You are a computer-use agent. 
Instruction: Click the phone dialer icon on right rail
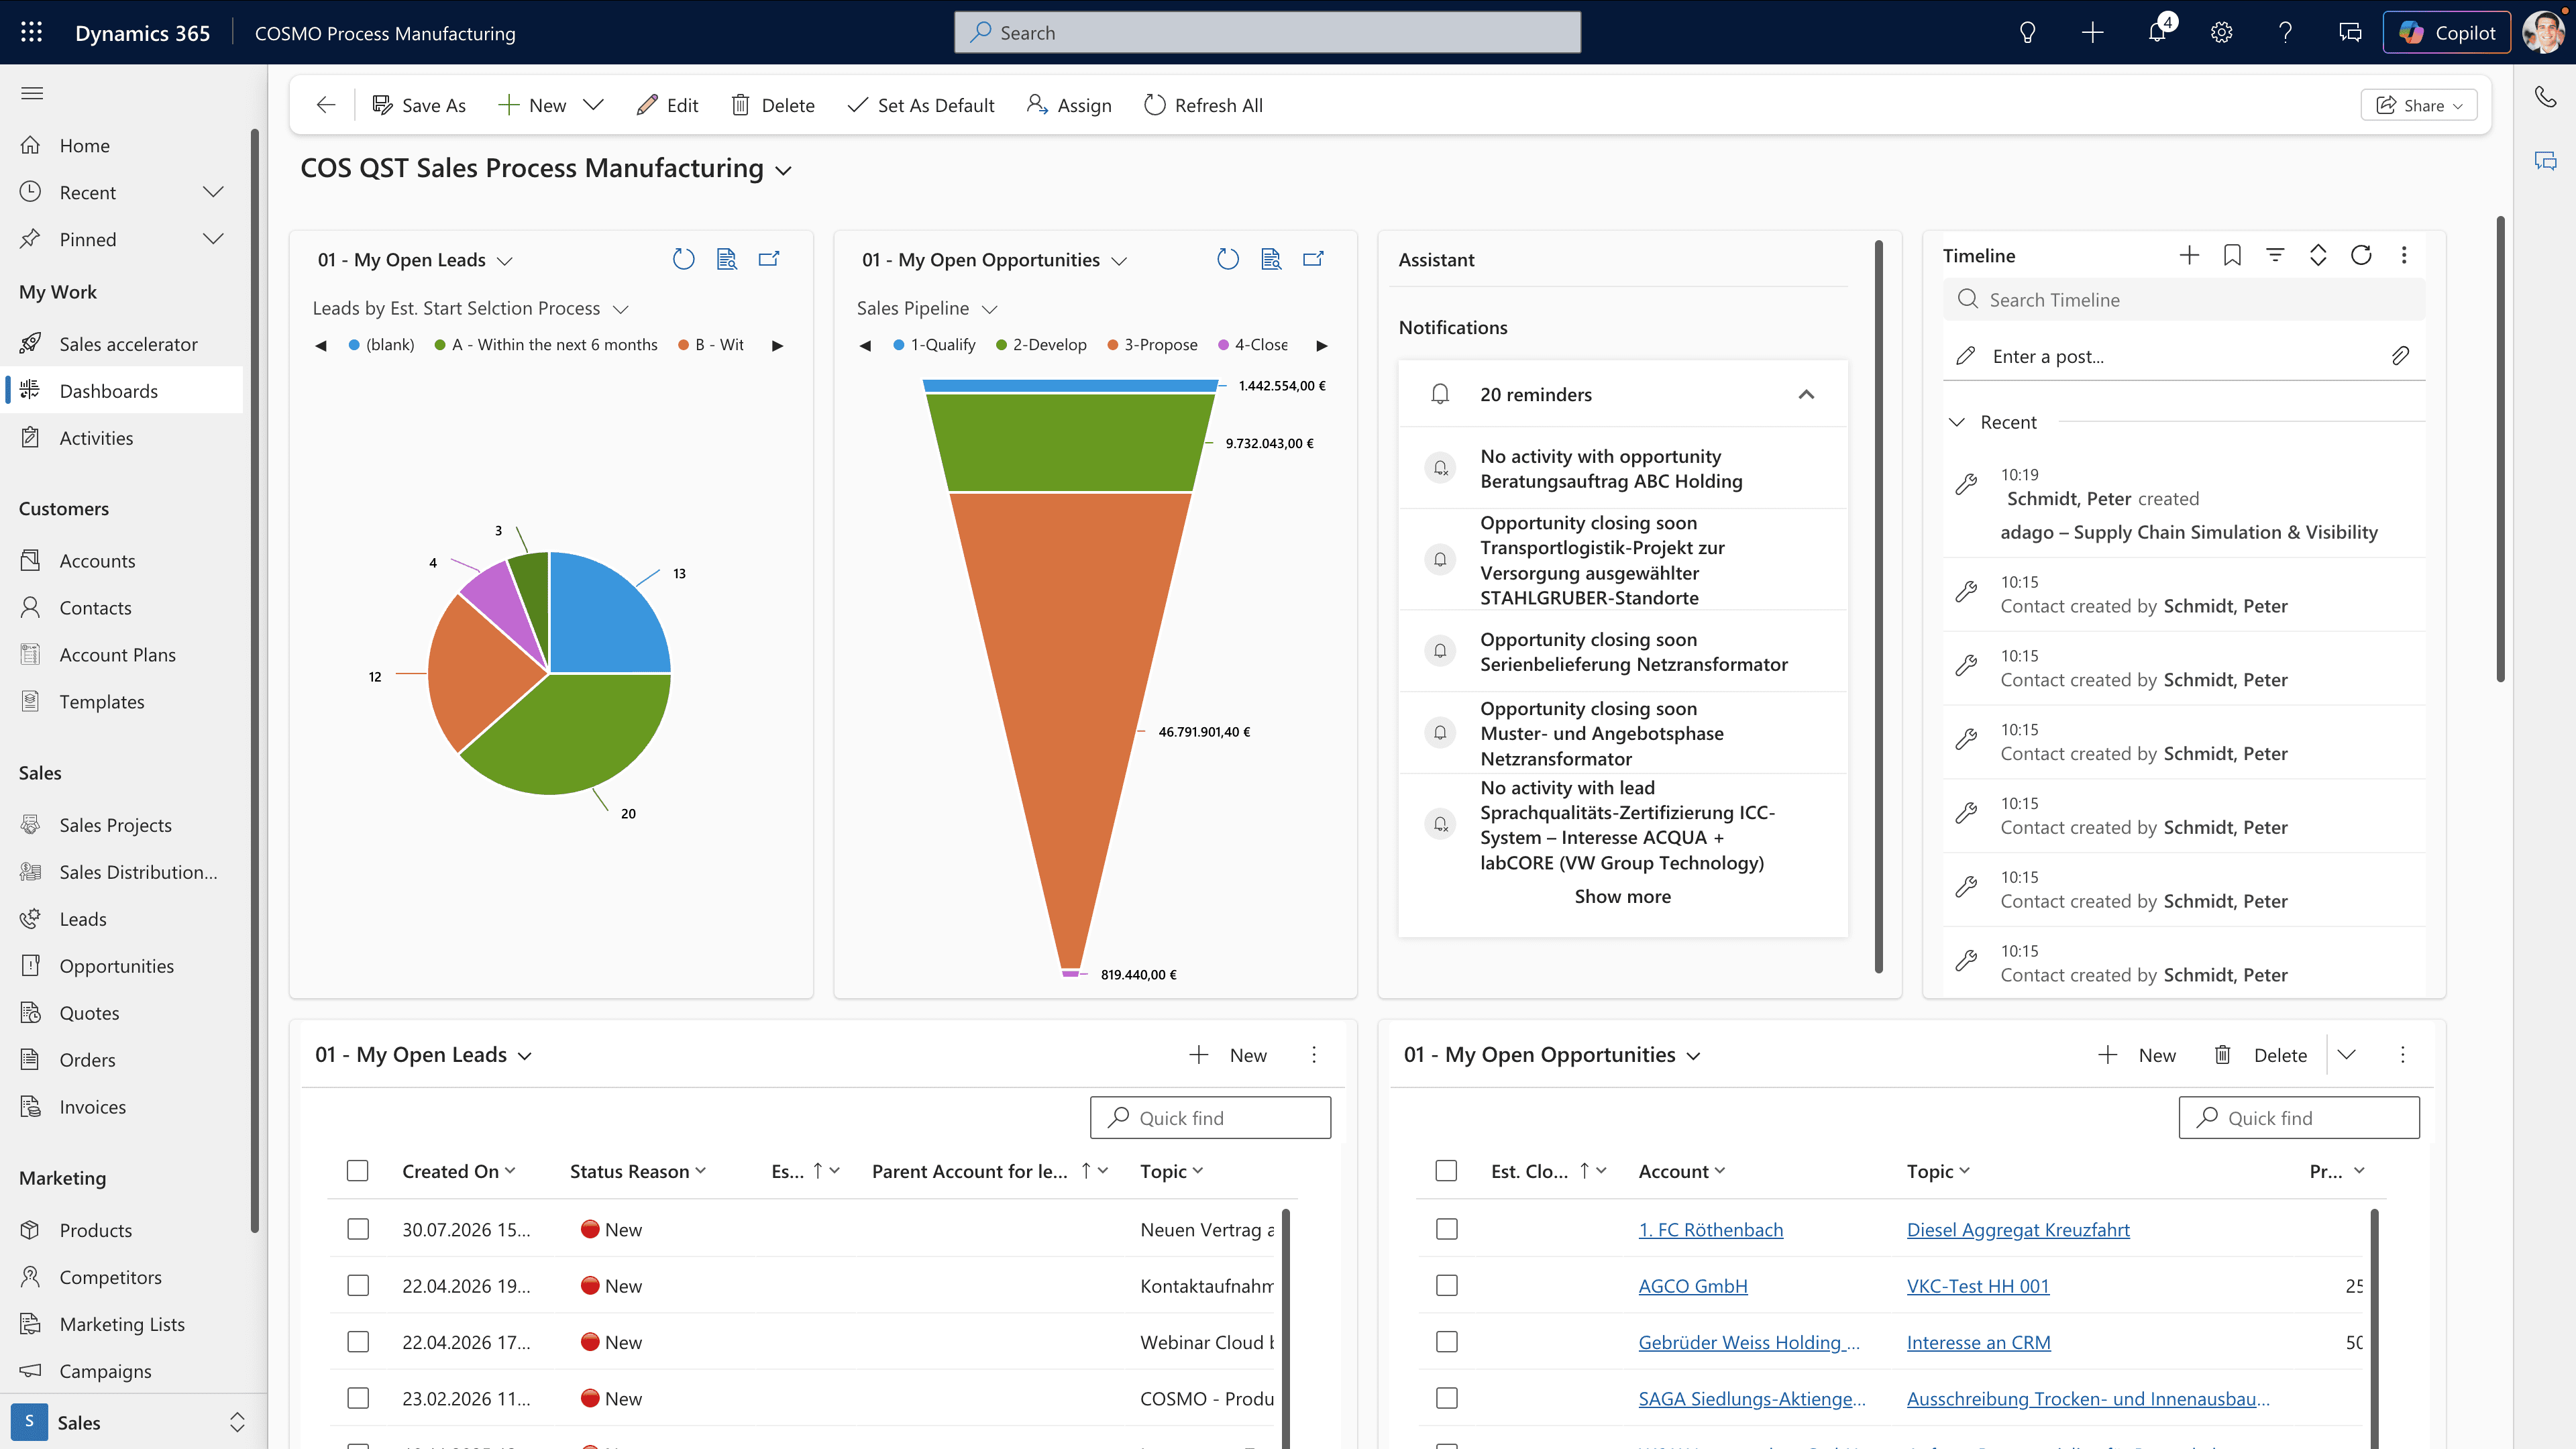pyautogui.click(x=2545, y=96)
